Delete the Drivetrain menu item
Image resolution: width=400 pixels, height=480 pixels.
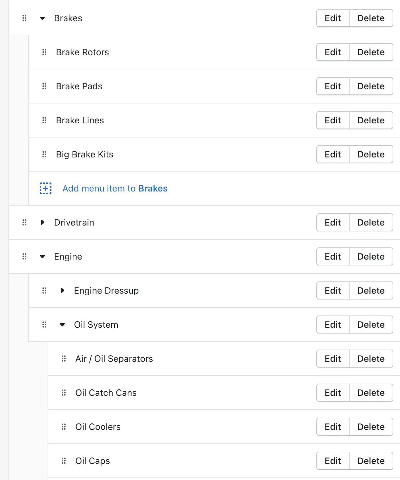pos(371,222)
